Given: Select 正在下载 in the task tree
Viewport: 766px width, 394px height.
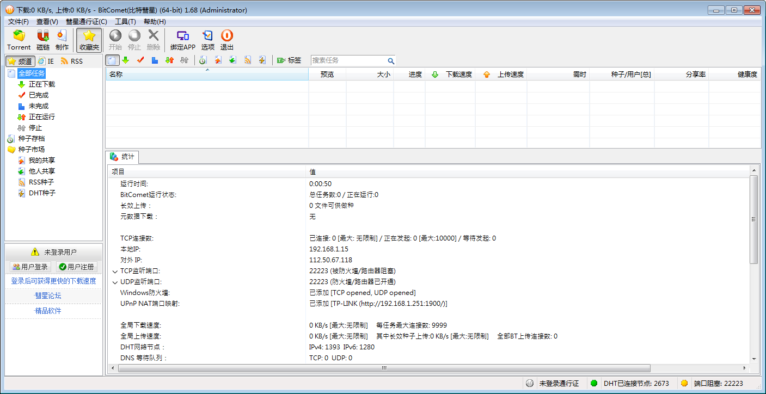Looking at the screenshot, I should coord(41,84).
